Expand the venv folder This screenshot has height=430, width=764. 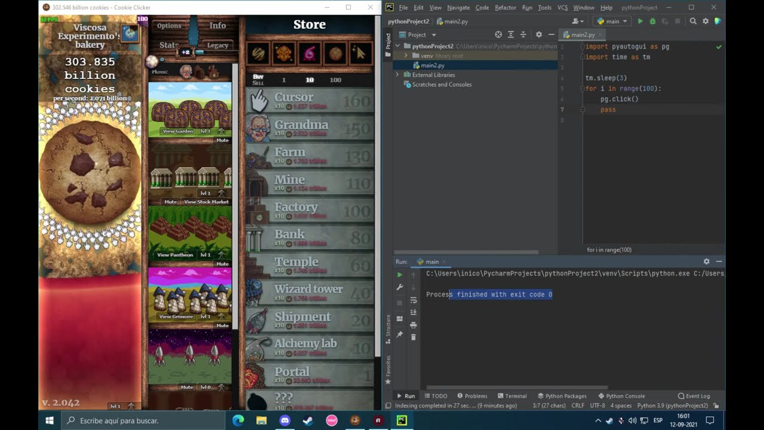coord(406,56)
